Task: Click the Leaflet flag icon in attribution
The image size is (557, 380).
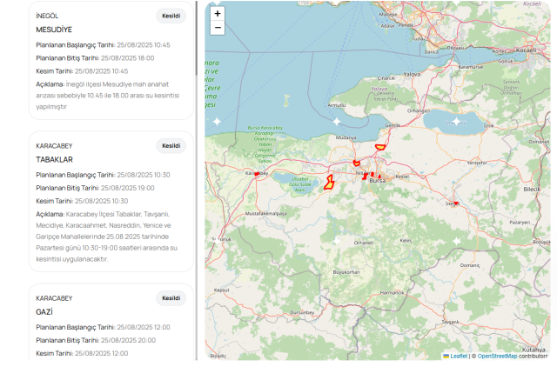Action: (x=446, y=356)
